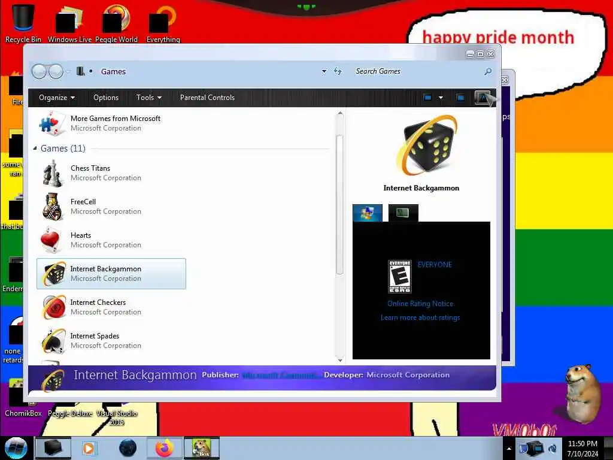Click the globe taskbar icon

[x=128, y=448]
